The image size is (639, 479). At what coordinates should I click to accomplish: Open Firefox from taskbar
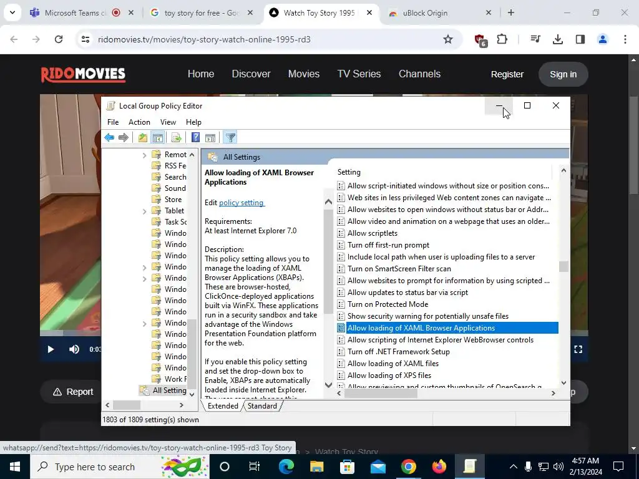coord(439,467)
